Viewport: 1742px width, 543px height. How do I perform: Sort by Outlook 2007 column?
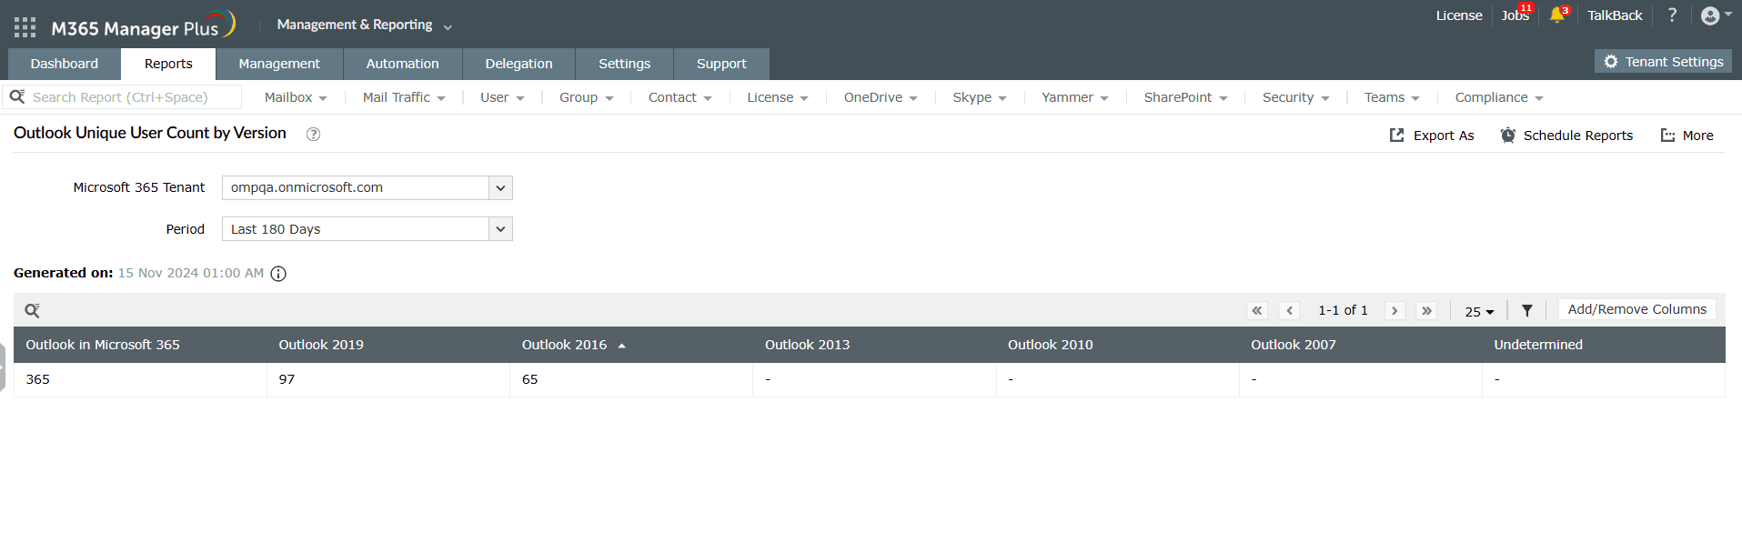[x=1293, y=345]
